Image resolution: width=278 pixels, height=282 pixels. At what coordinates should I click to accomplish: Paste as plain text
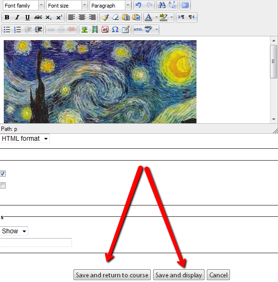pyautogui.click(x=126, y=17)
